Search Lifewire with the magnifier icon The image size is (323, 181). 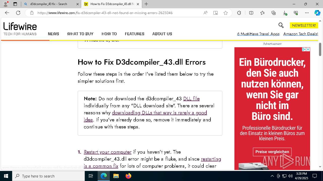[x=281, y=25]
